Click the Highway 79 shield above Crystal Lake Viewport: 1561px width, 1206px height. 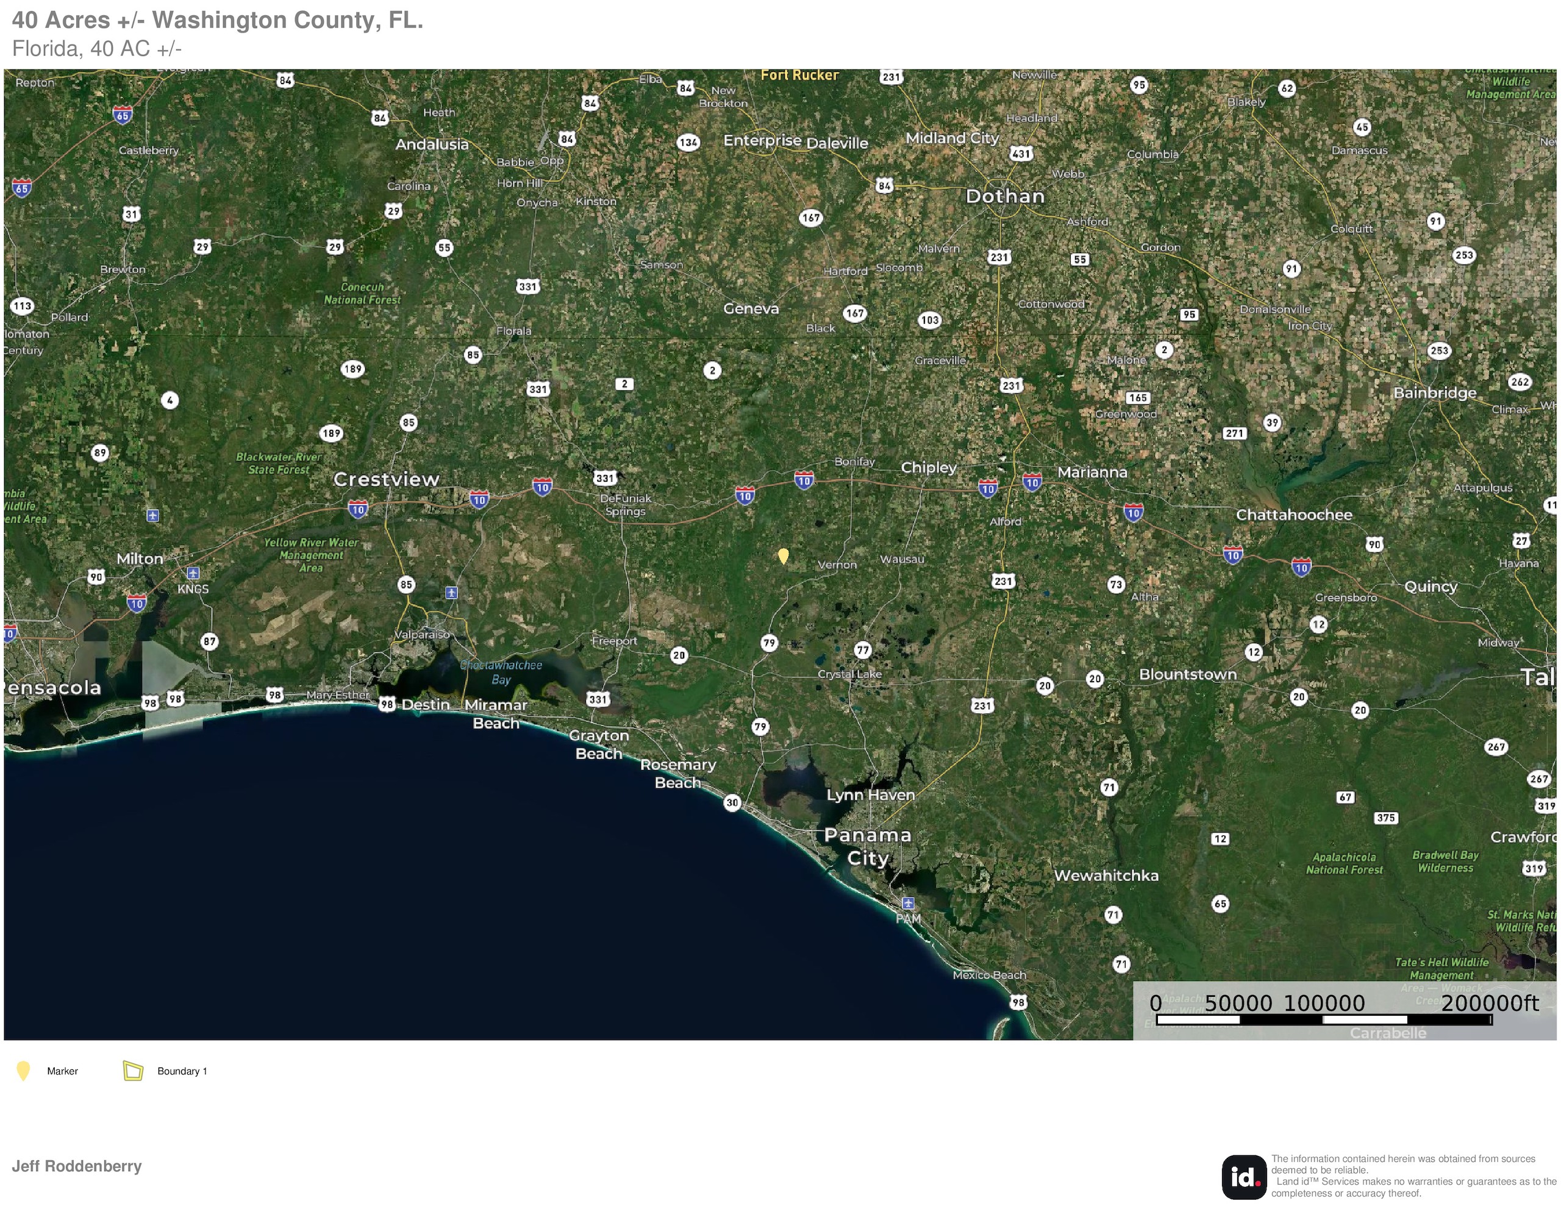769,643
